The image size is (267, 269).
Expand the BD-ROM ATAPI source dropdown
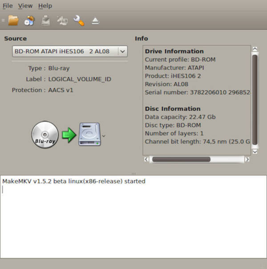pyautogui.click(x=122, y=52)
